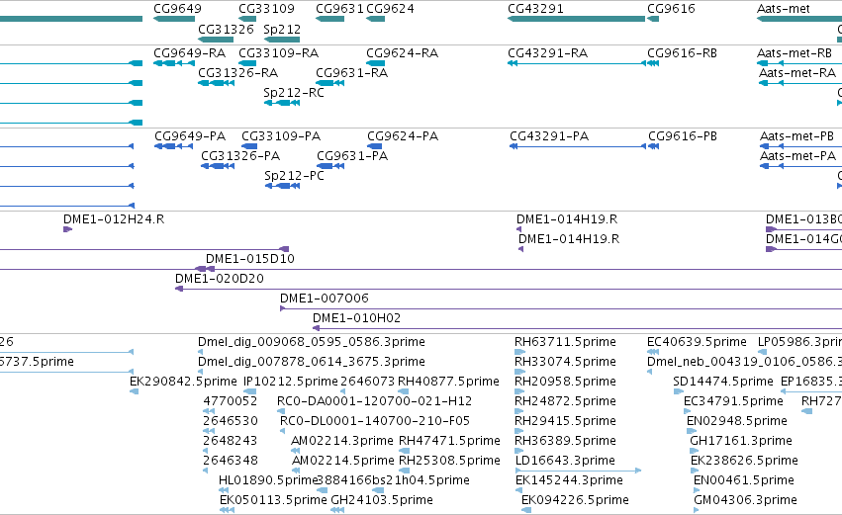Click the 4770052 EST label
Viewport: 842px width, 515px height.
tap(231, 401)
